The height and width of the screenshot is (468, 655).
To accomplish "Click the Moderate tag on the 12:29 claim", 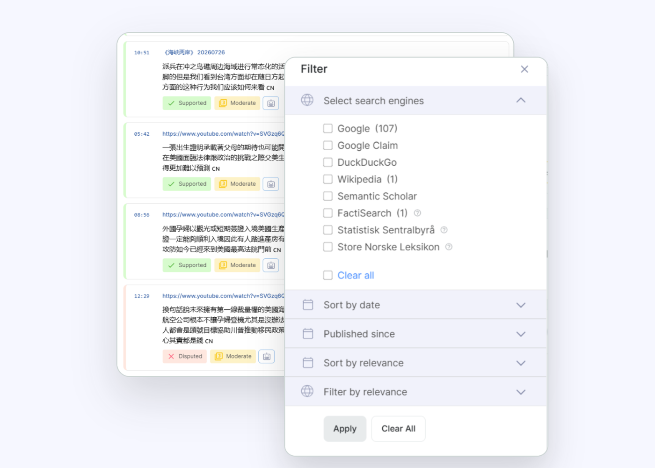I will (x=233, y=356).
